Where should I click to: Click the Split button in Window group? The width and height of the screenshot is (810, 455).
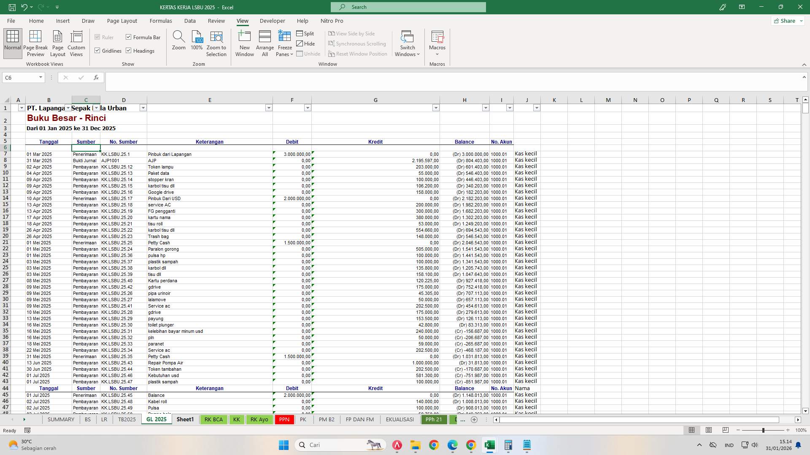pyautogui.click(x=305, y=33)
